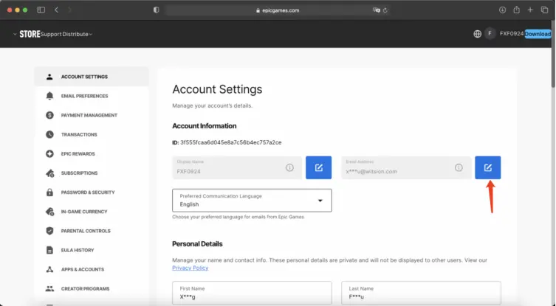Open a new Safari tab
Image resolution: width=556 pixels, height=306 pixels.
tap(530, 10)
